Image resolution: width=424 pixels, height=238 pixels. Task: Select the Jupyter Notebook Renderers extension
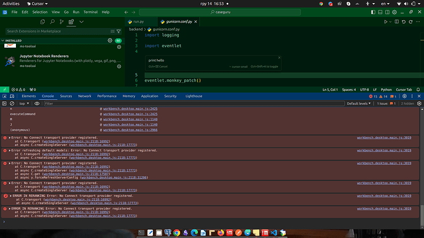coord(62,61)
